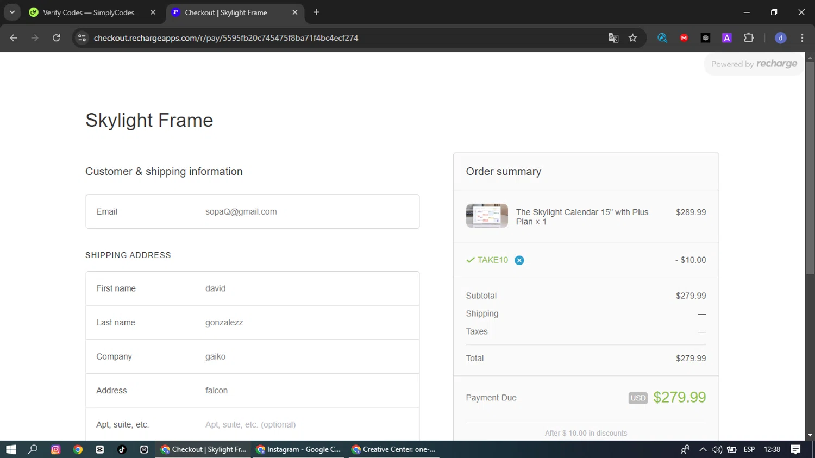Open the Chrome pinned taskbar icon
Image resolution: width=815 pixels, height=458 pixels.
78,449
